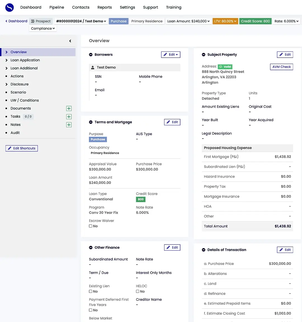This screenshot has width=302, height=322.
Task: Expand the Loan Application sidebar item
Action: 25,60
